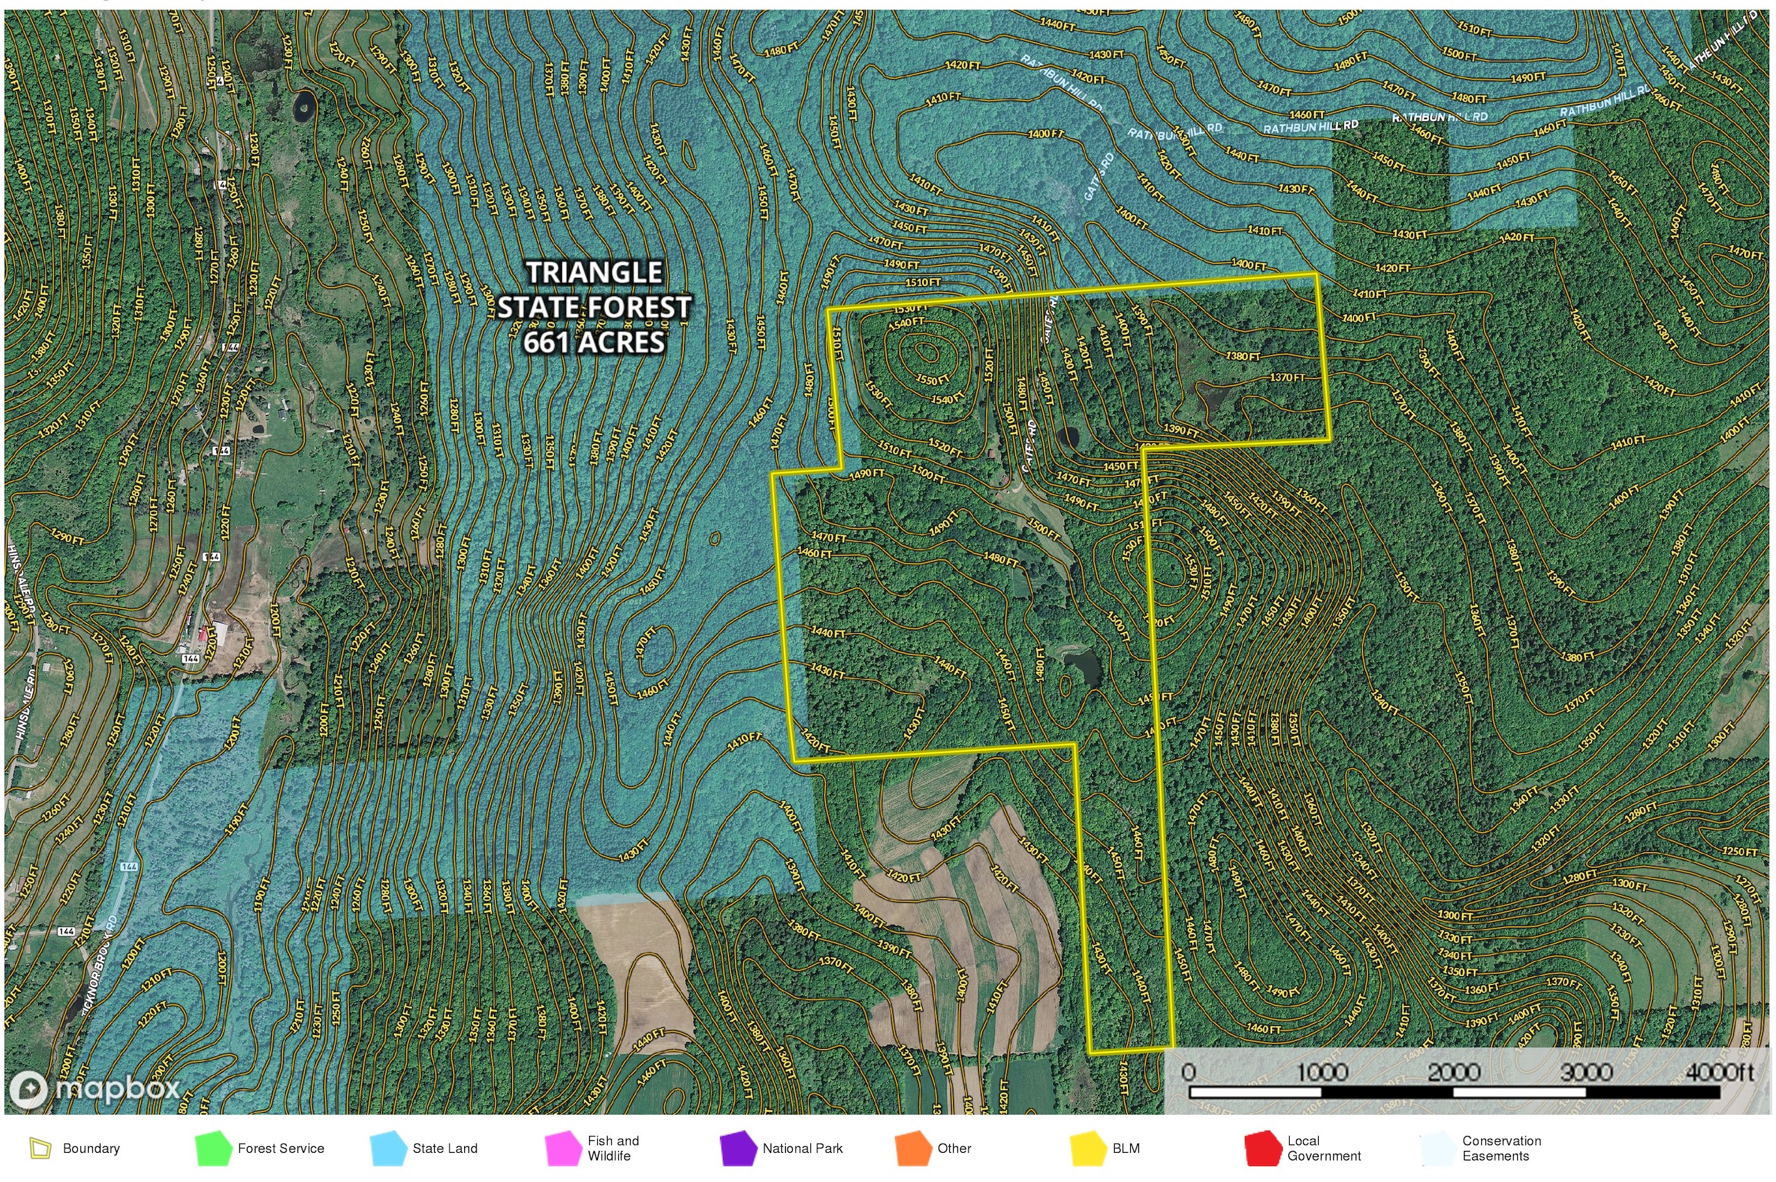Click the National Park legend text

tap(803, 1148)
